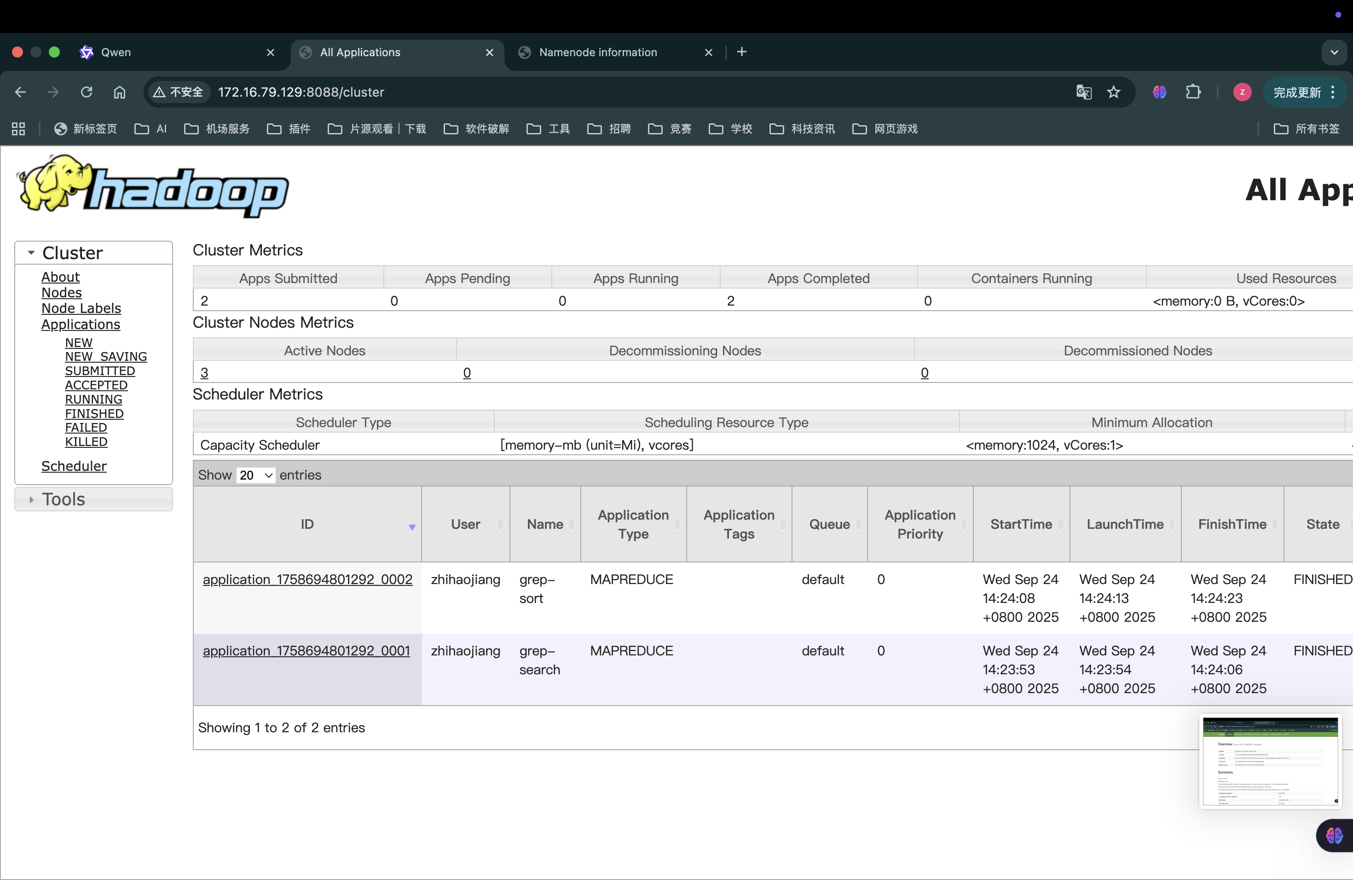The image size is (1353, 880).
Task: Close the Namenode information tab
Action: pyautogui.click(x=709, y=52)
